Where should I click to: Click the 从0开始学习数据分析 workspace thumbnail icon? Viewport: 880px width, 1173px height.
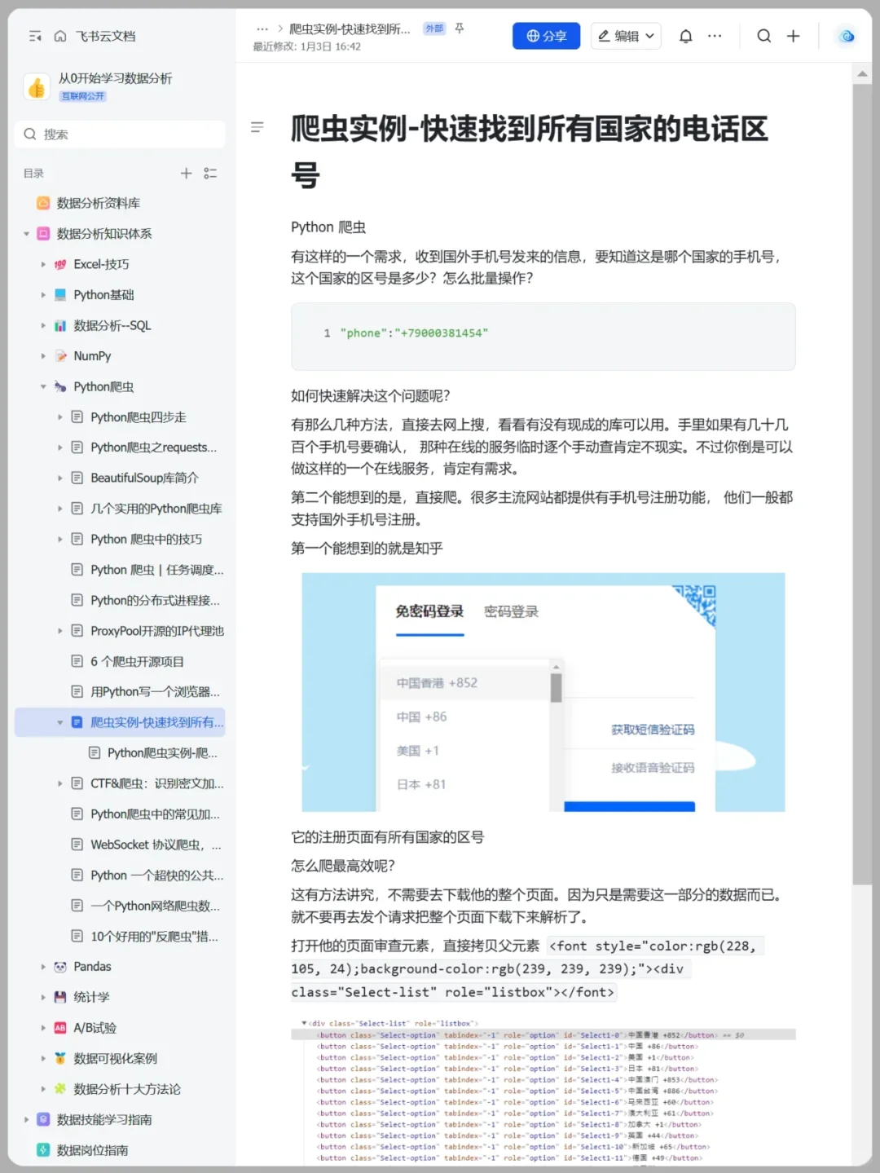point(37,86)
